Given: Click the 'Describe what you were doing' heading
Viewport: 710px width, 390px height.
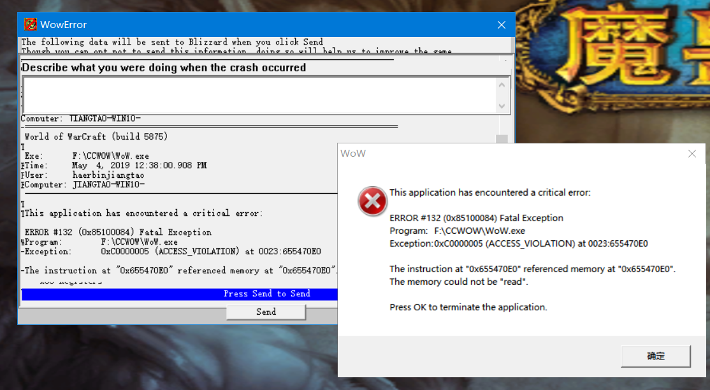Looking at the screenshot, I should pos(164,68).
